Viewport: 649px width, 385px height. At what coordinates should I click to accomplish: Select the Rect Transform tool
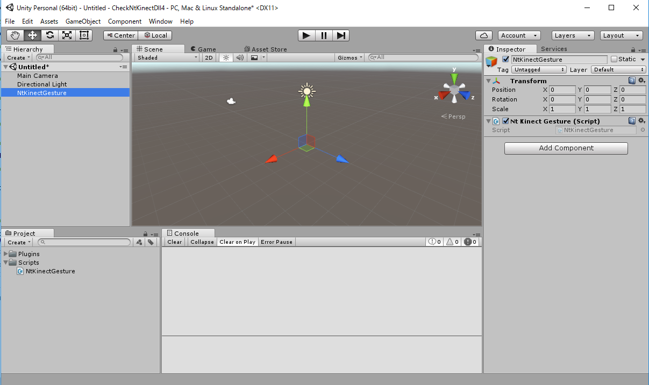click(84, 35)
